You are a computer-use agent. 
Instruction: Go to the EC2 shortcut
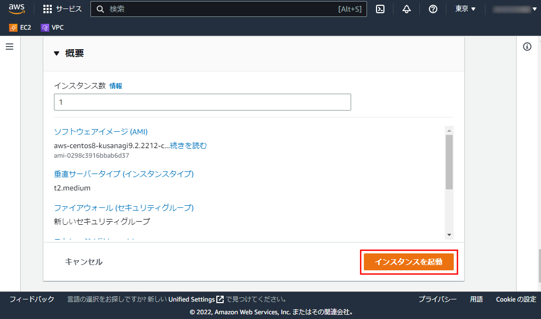20,28
